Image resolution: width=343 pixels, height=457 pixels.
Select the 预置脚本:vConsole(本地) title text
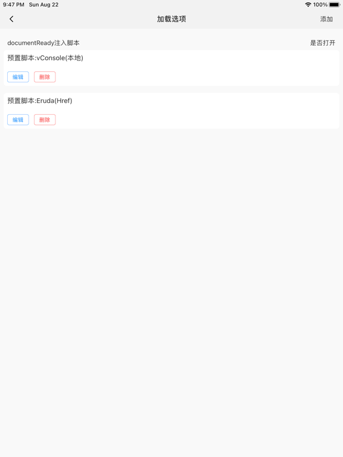pos(45,58)
